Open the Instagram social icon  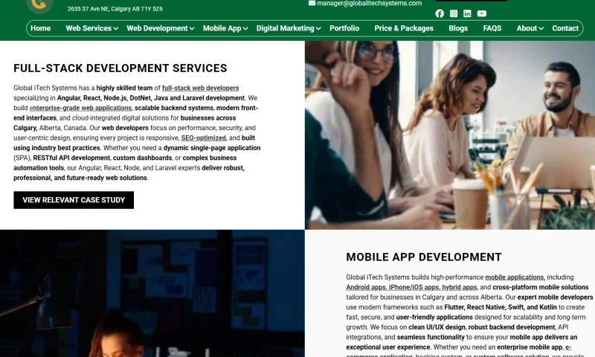pyautogui.click(x=454, y=13)
